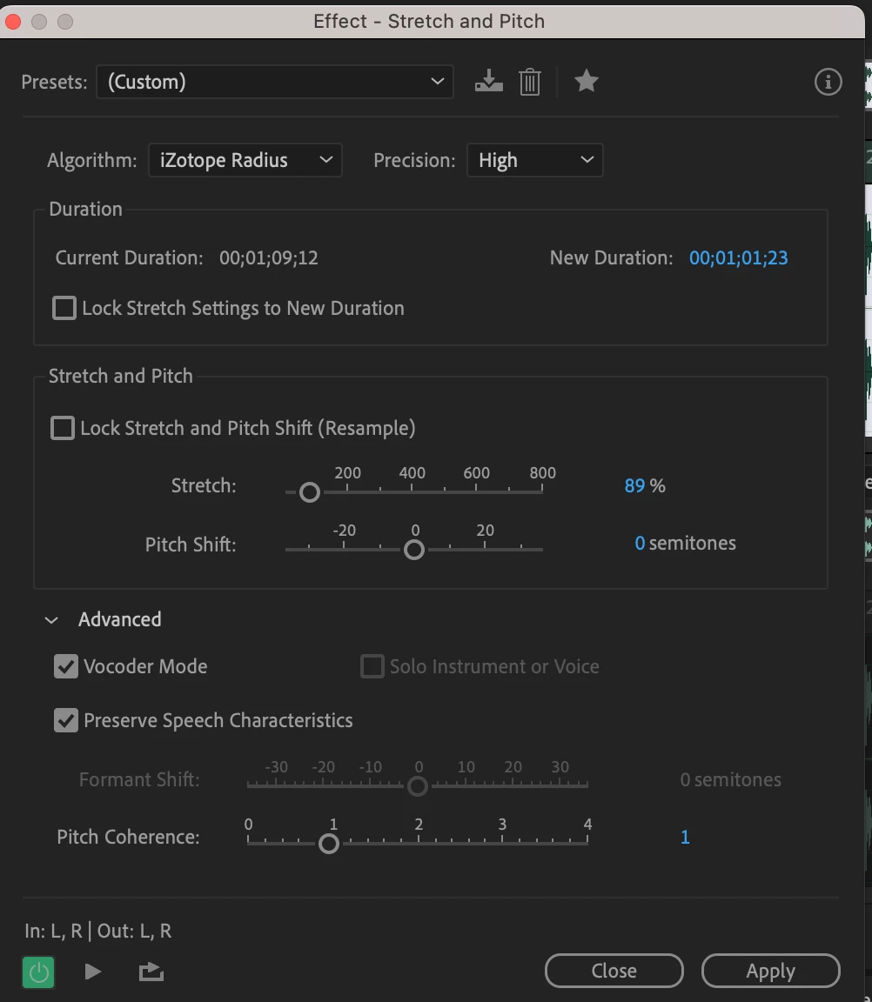Collapse the Advanced section
Screen dimensions: 872x1002
[x=52, y=620]
